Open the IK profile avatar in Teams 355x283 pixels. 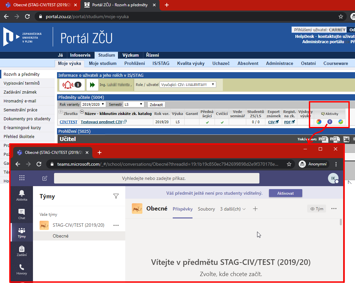coord(333,178)
